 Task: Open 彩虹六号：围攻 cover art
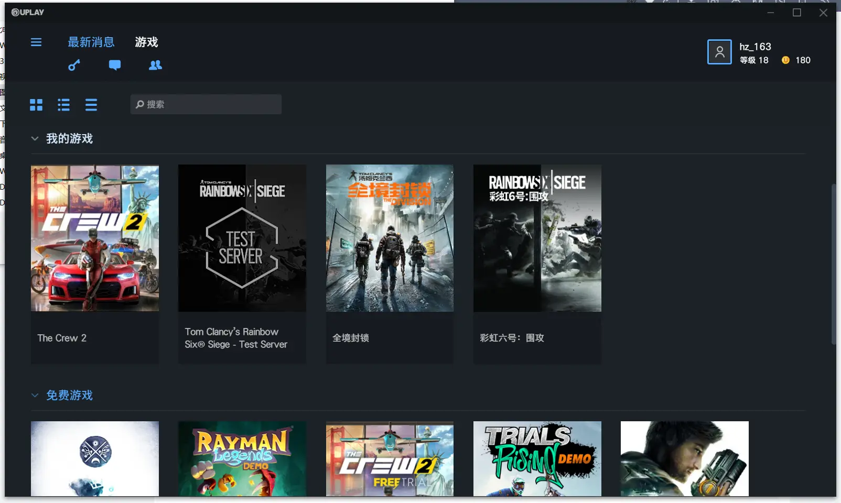(x=537, y=238)
